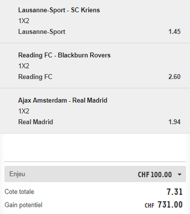
Task: Click the 1X2 label under Reading FC match
Action: coord(24,66)
